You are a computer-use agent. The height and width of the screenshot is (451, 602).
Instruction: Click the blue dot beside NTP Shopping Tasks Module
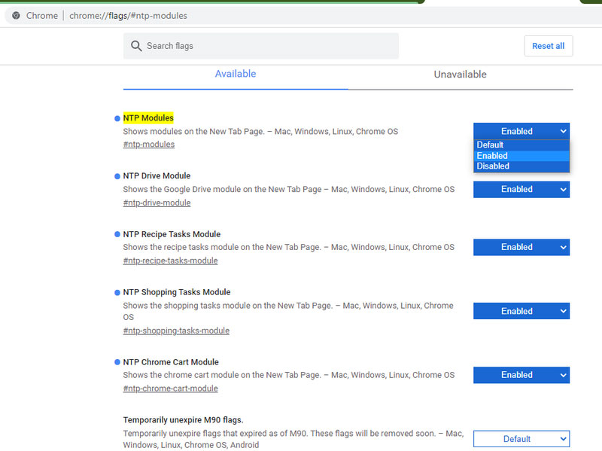[x=117, y=292]
